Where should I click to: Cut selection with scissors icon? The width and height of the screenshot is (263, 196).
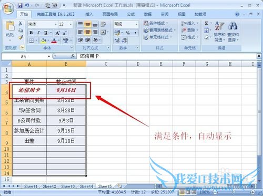[21, 23]
